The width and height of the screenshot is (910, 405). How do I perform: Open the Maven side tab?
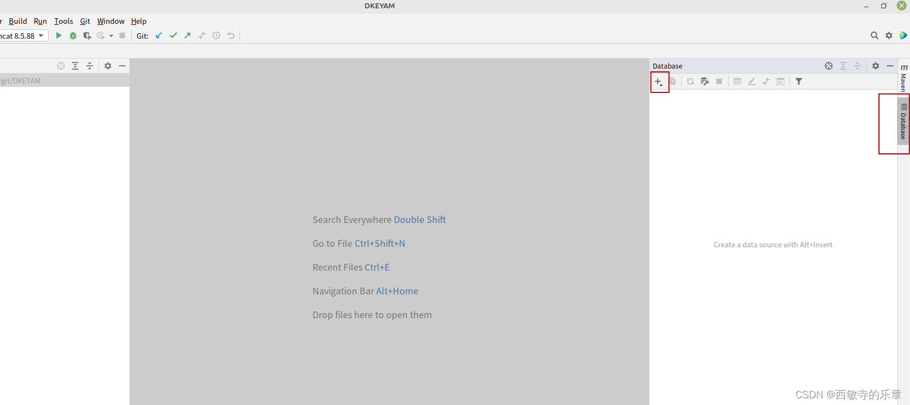903,78
